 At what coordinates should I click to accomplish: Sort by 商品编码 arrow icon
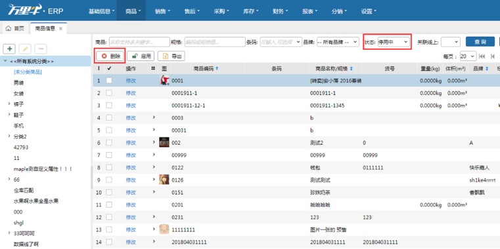[x=217, y=68]
